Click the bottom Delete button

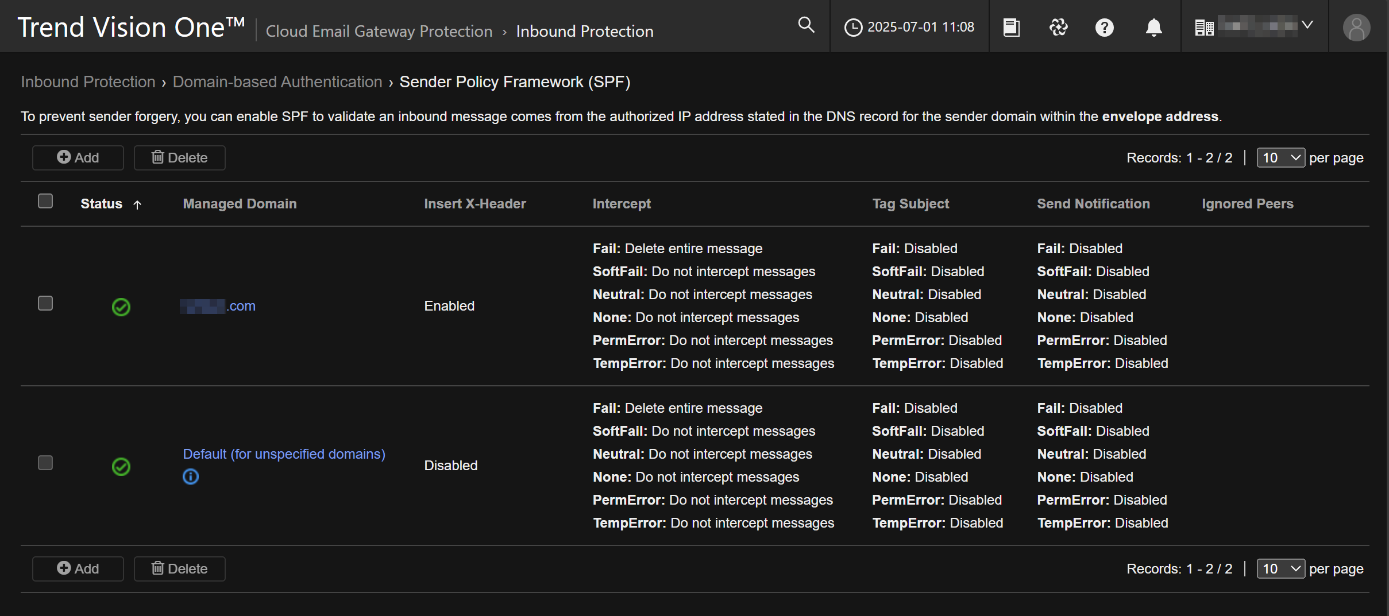point(179,569)
